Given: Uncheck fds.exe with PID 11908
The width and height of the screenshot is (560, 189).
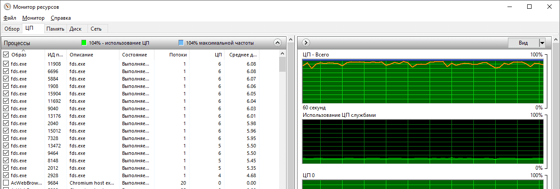Looking at the screenshot, I should (x=6, y=64).
